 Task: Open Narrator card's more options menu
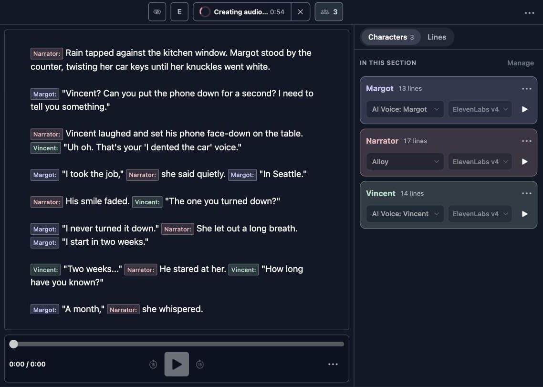[x=526, y=141]
